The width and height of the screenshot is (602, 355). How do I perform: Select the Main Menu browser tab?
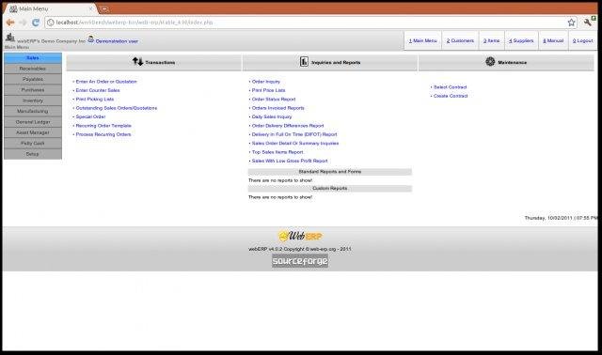(50, 8)
